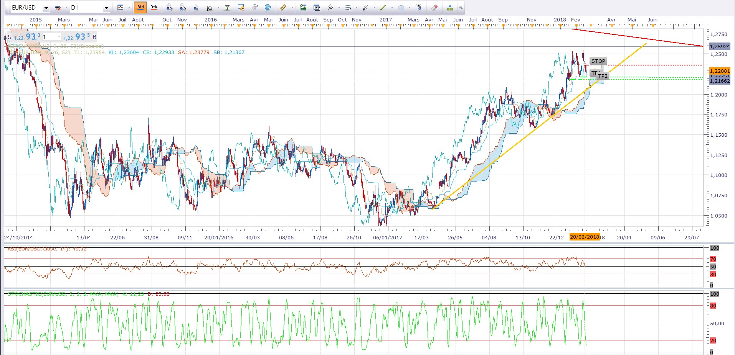Toggle the Ask price display
The height and width of the screenshot is (355, 735).
click(154, 7)
